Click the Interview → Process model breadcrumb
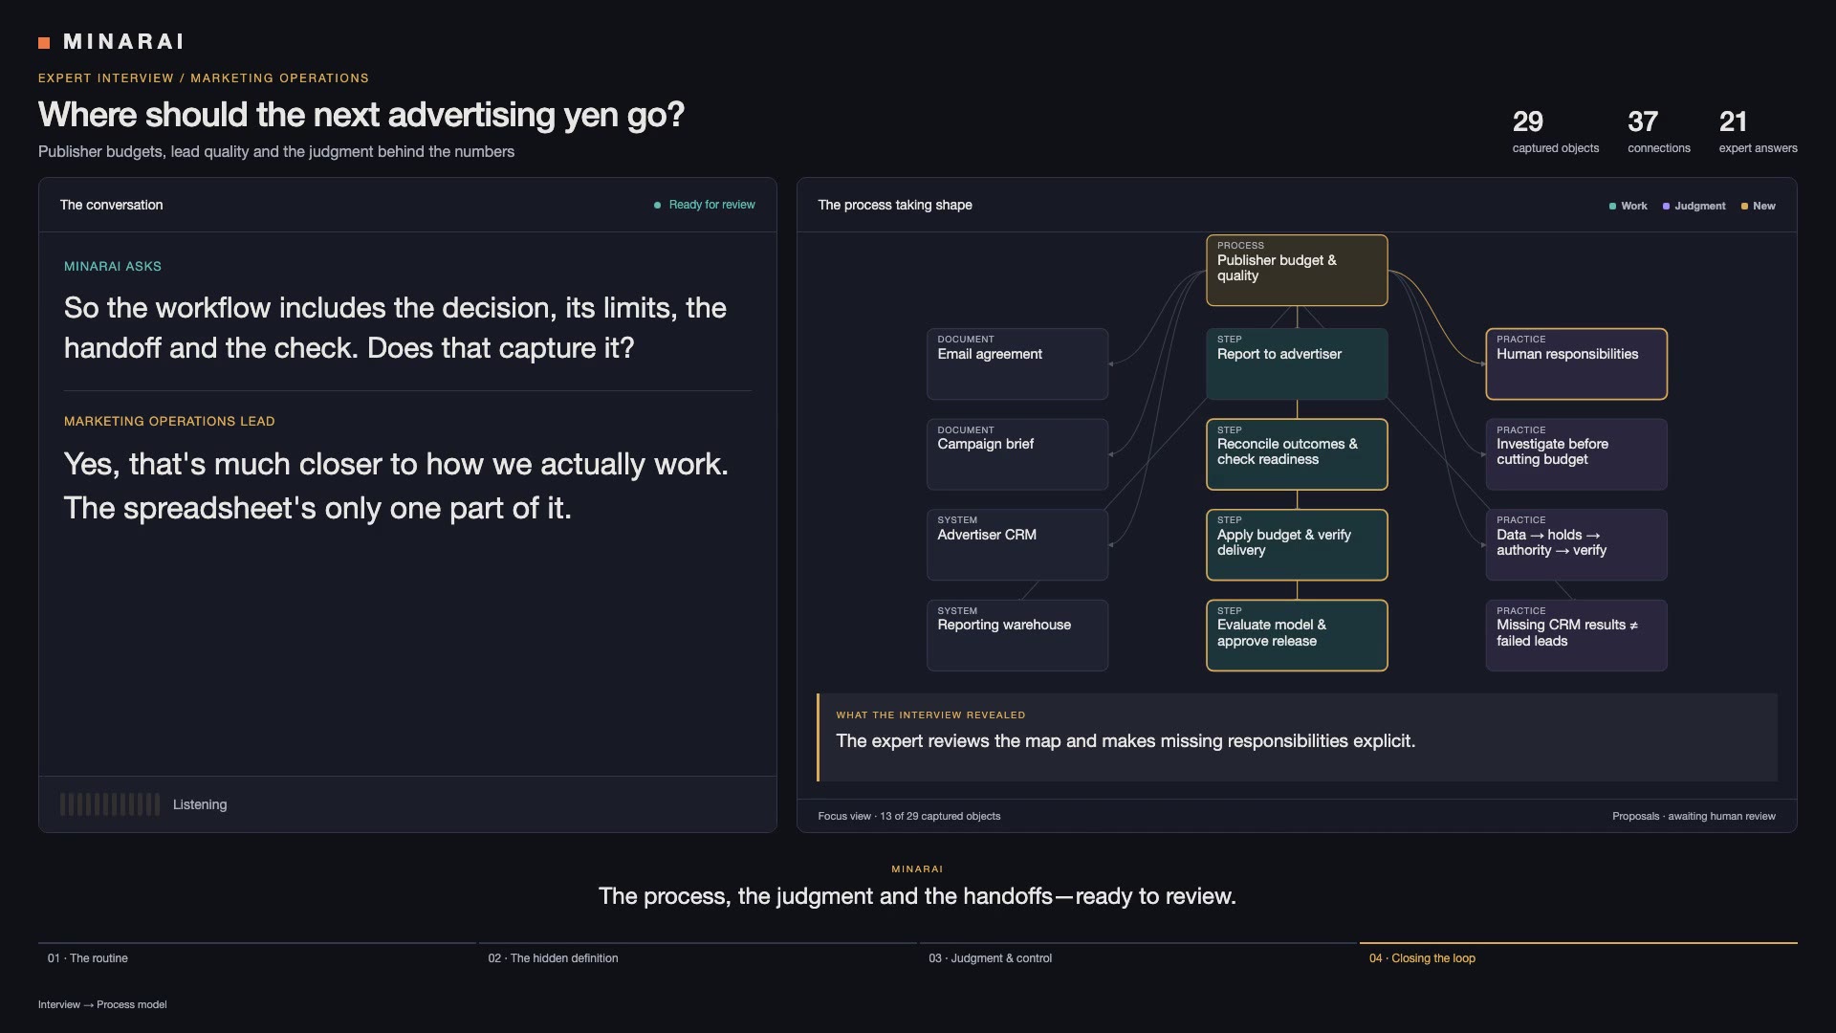1836x1033 pixels. [x=102, y=1005]
